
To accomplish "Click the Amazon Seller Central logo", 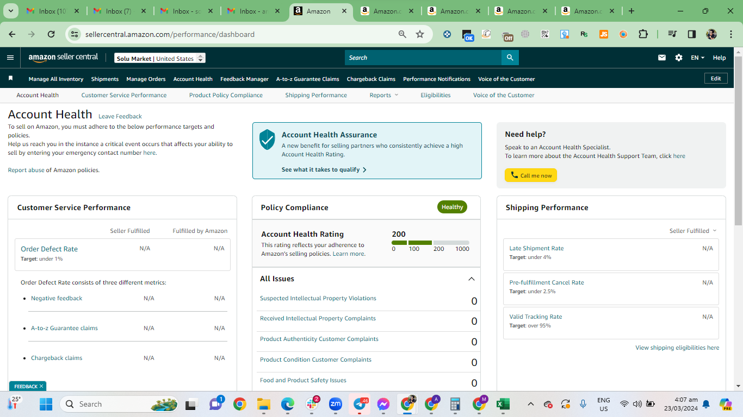I will point(63,58).
